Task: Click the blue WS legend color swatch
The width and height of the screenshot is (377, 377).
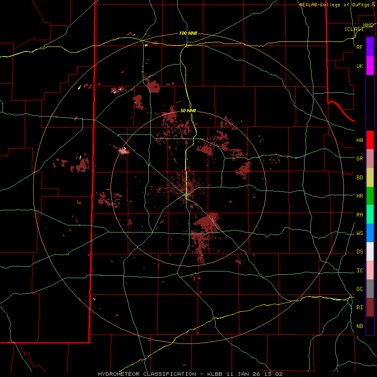Action: 370,233
